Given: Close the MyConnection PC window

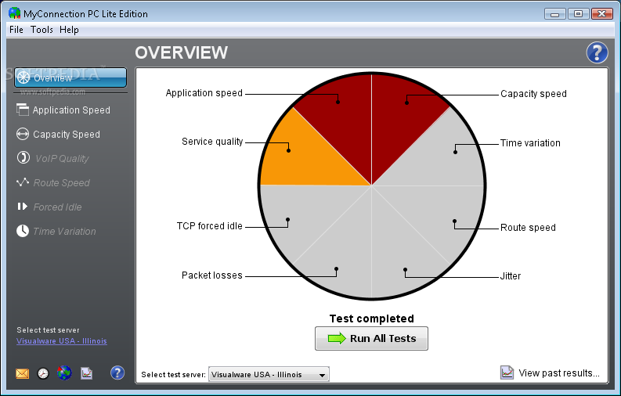Looking at the screenshot, I should (x=602, y=14).
